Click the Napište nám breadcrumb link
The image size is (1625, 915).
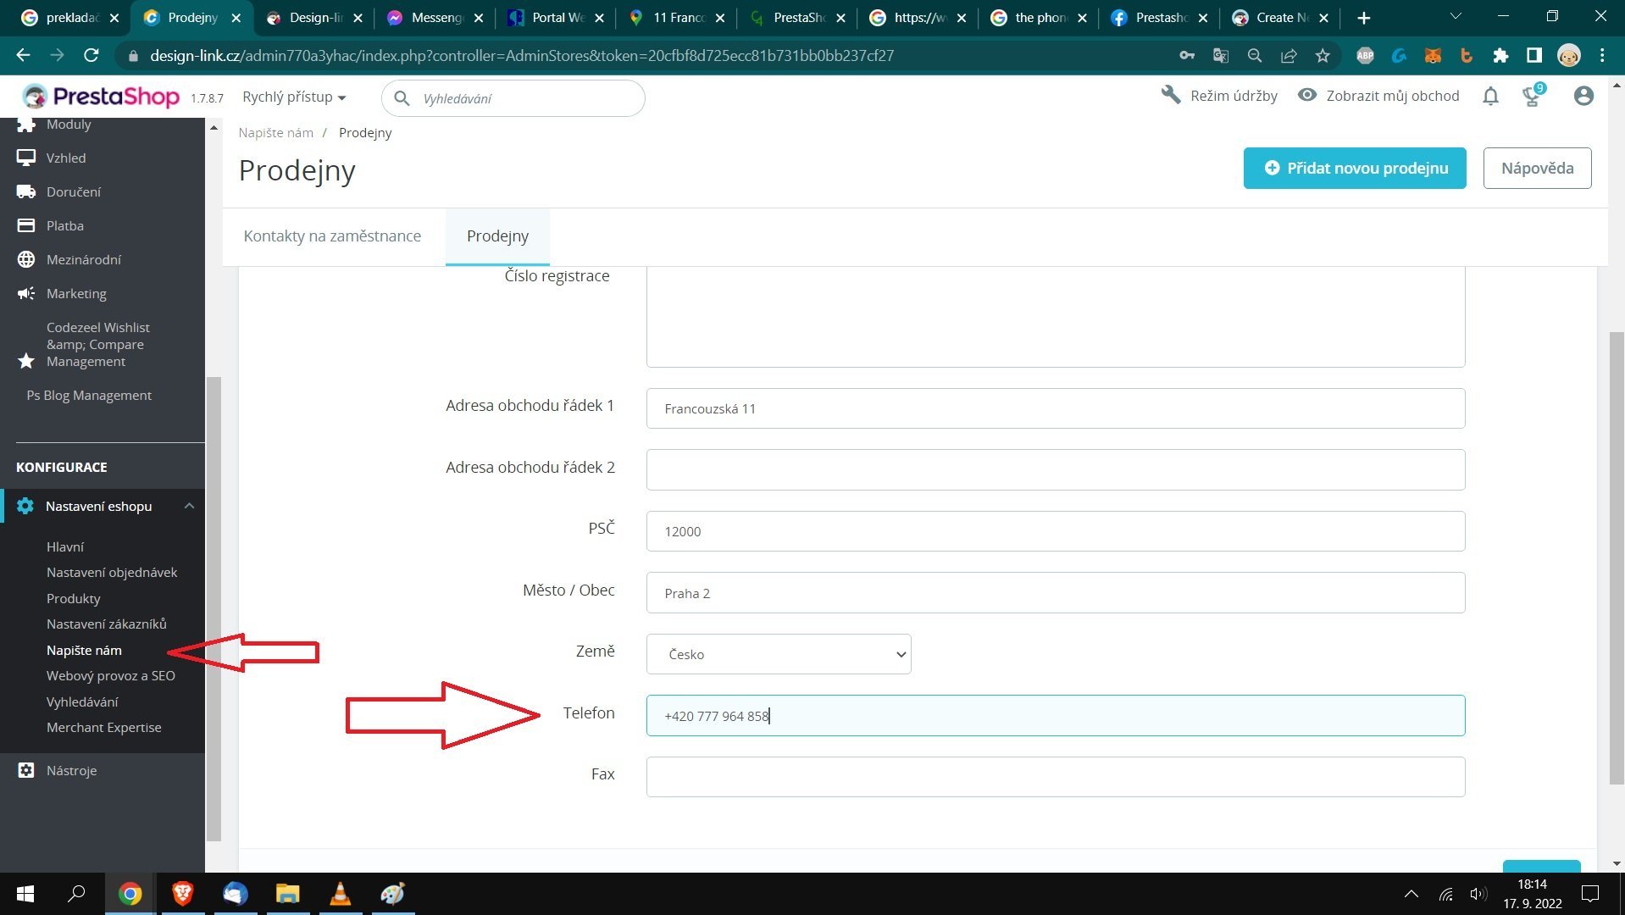click(x=275, y=132)
